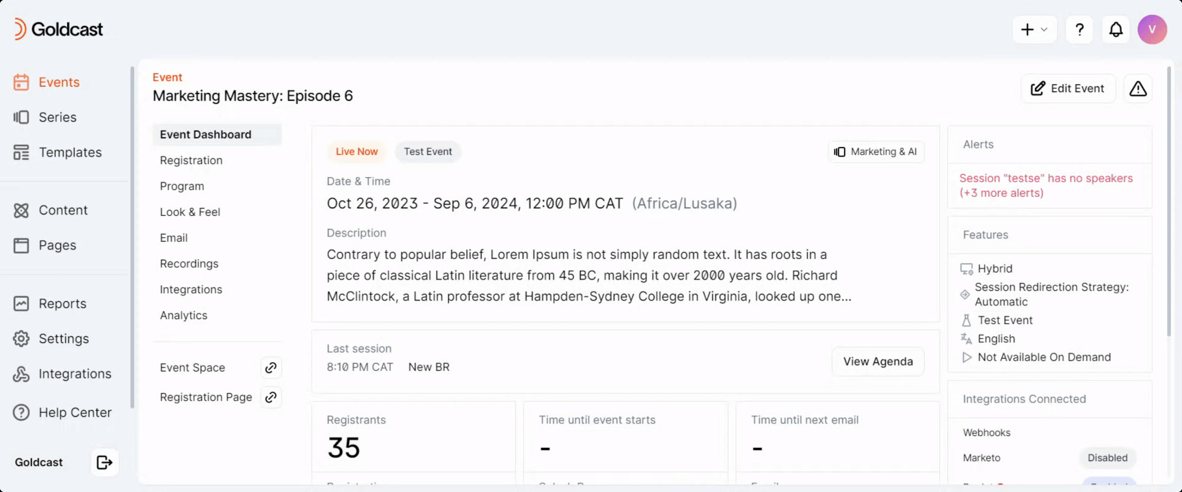Click the Edit Event button

(1068, 89)
